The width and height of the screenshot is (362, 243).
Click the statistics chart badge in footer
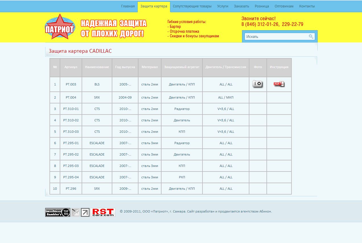point(75,212)
